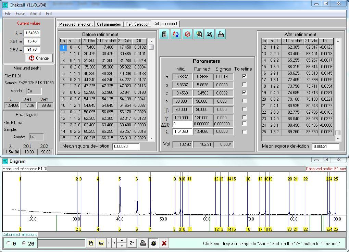Click the After refinement scroll up arrow
This screenshot has width=349, height=252.
pos(338,41)
